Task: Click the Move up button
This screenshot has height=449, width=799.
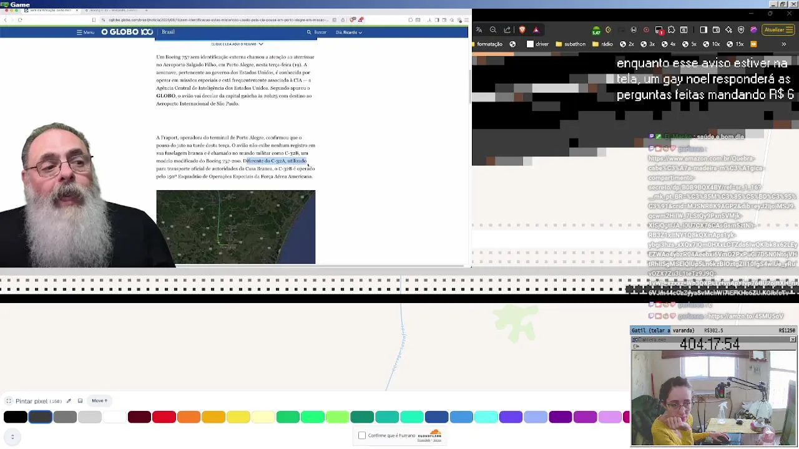Action: [x=100, y=401]
